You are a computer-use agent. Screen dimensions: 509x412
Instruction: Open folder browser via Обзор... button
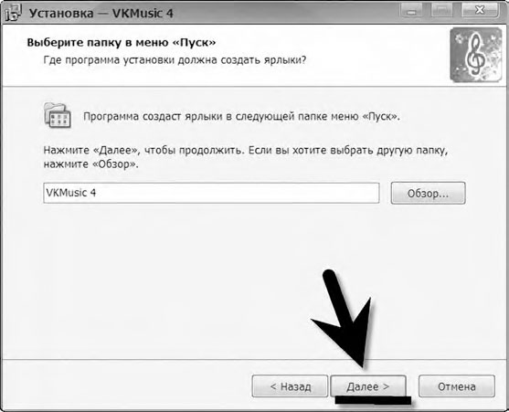[428, 193]
